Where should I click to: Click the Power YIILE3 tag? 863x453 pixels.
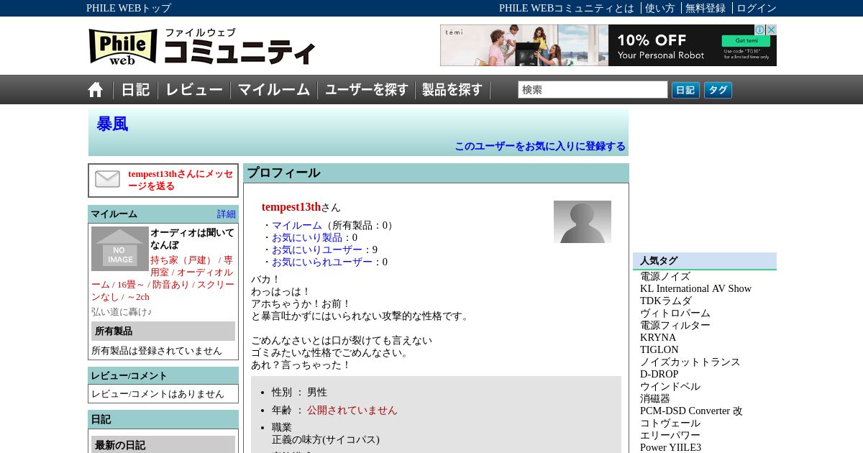click(x=670, y=447)
